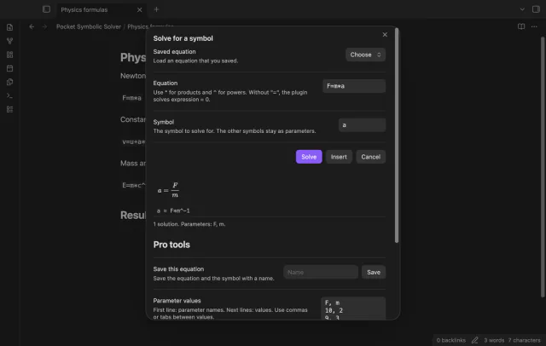The image size is (546, 346).
Task: Open the Saved equation Choose dropdown
Action: tap(365, 55)
